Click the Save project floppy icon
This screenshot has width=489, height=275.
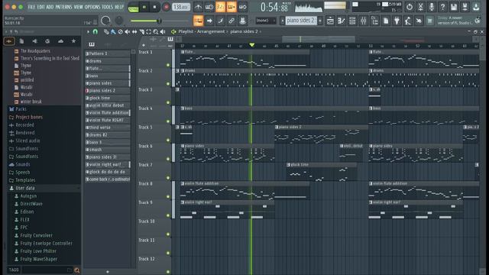[x=454, y=7]
